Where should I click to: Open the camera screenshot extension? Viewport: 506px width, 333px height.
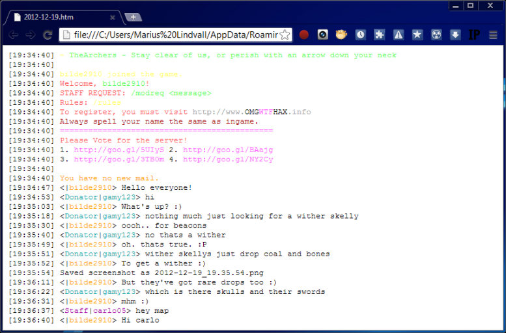pos(322,34)
